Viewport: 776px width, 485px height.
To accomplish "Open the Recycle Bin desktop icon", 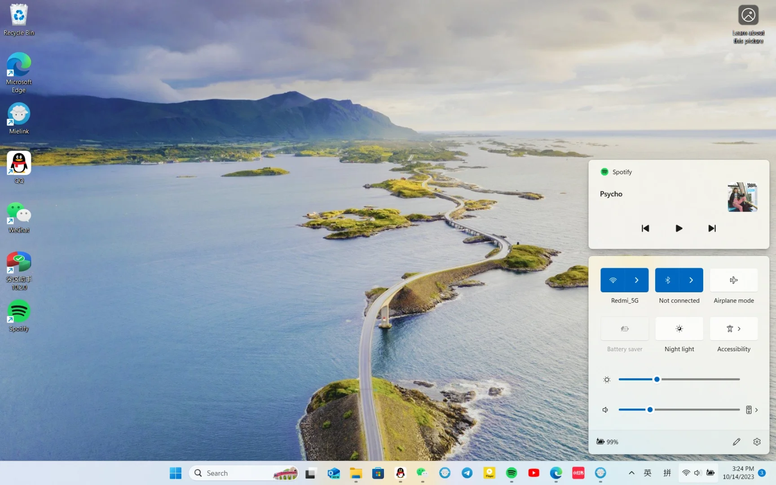I will 19,20.
